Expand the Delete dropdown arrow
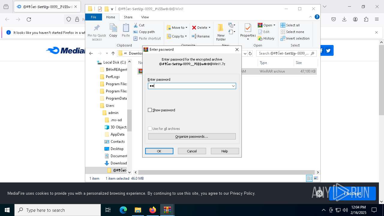The width and height of the screenshot is (384, 216). 209,28
